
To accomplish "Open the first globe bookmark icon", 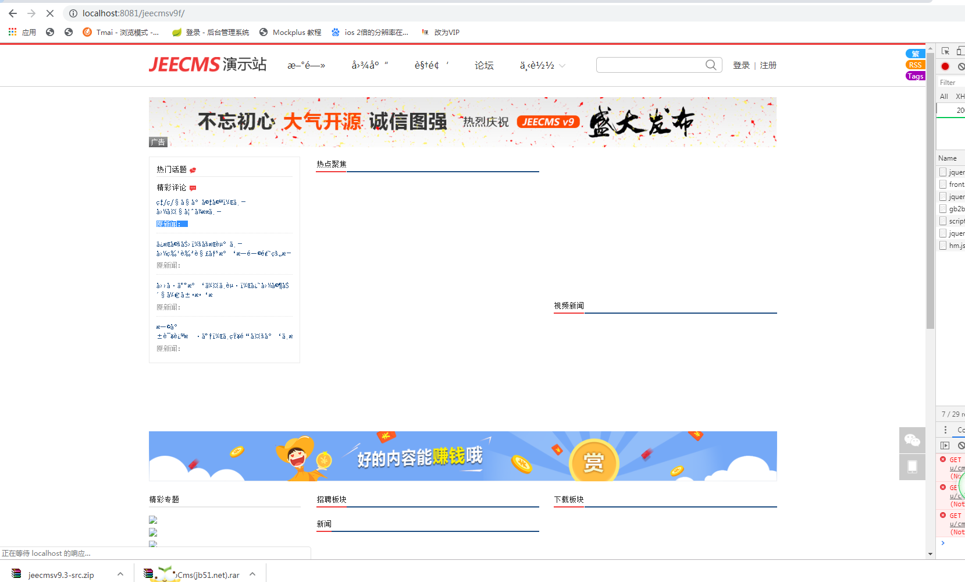I will click(50, 33).
